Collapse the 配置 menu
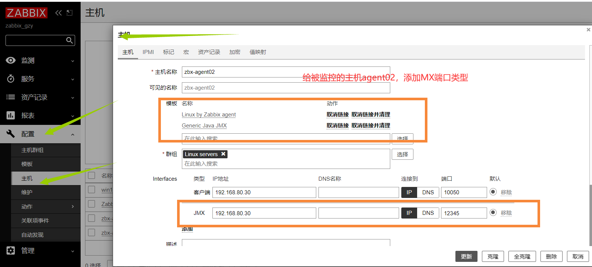 tap(73, 134)
